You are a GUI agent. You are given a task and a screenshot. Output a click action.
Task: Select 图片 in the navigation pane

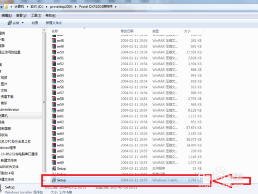pyautogui.click(x=4, y=84)
